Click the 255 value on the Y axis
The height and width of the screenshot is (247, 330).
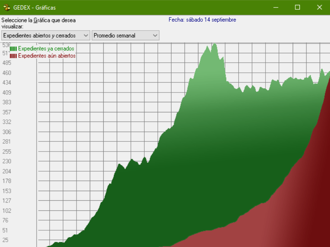(7, 151)
